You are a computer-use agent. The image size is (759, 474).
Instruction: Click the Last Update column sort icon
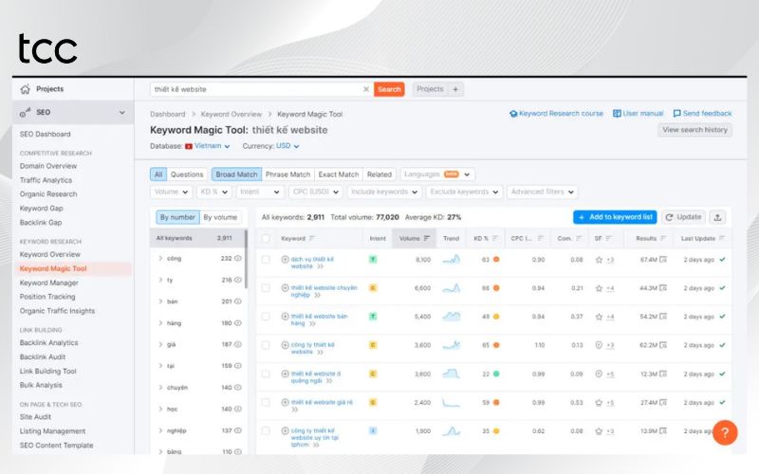pos(722,239)
